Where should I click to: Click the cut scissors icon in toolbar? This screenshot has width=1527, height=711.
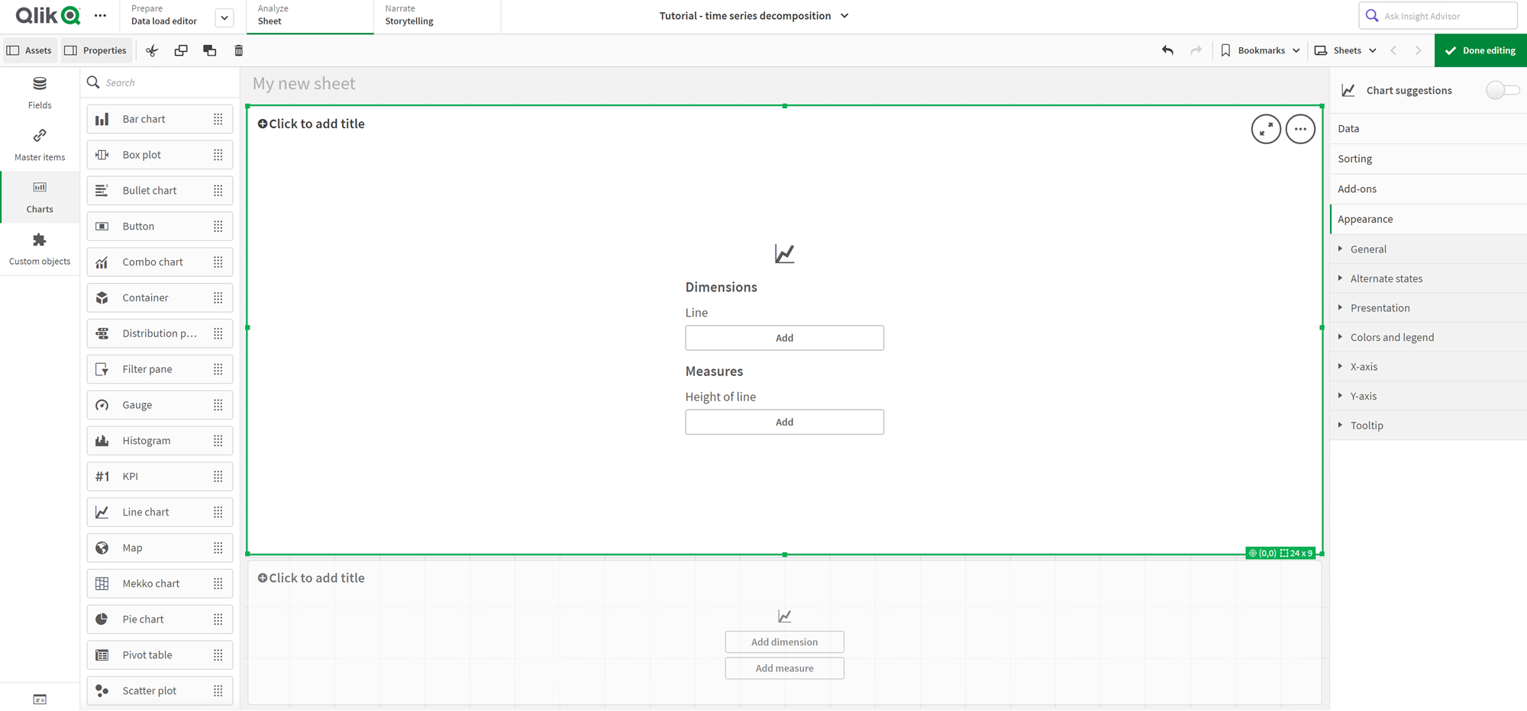(152, 50)
